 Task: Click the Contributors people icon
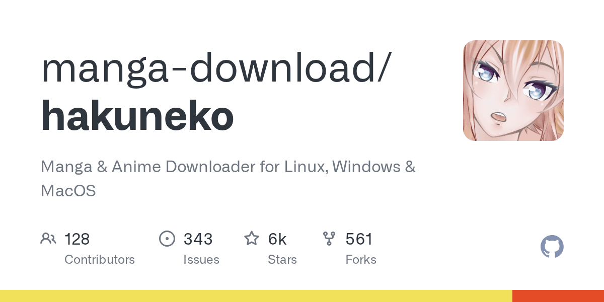(x=48, y=239)
